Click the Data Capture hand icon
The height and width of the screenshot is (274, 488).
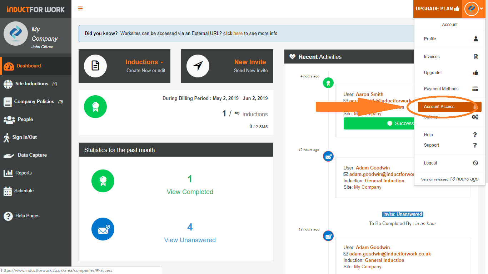(x=9, y=156)
